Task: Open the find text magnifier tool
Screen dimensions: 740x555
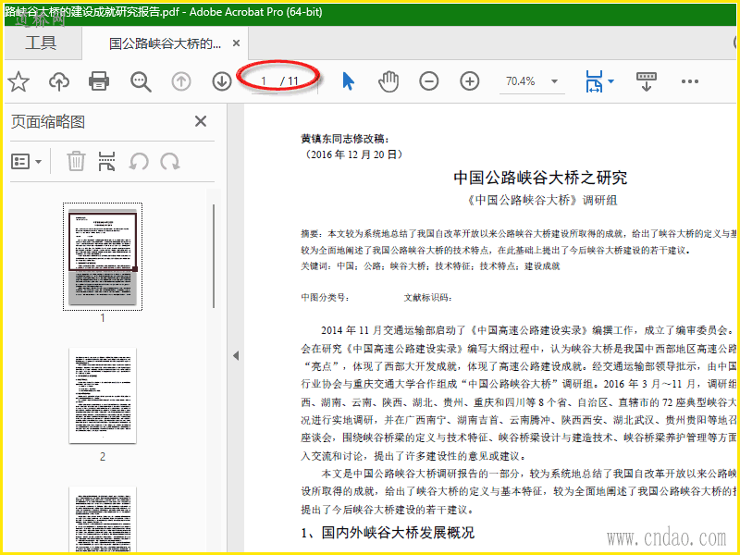Action: [x=141, y=81]
